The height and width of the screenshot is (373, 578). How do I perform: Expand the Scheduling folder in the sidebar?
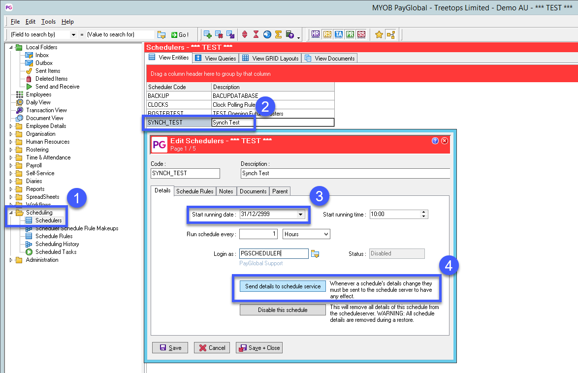(x=12, y=212)
